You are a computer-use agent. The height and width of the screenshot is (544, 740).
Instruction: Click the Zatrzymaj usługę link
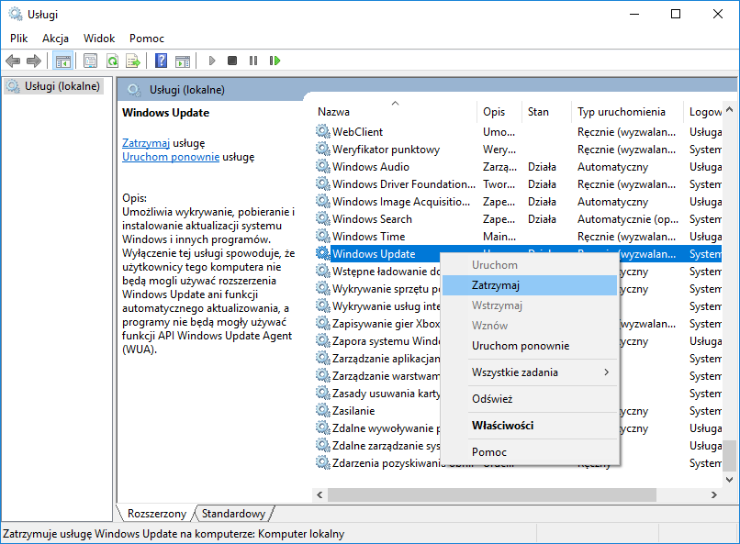tap(146, 143)
